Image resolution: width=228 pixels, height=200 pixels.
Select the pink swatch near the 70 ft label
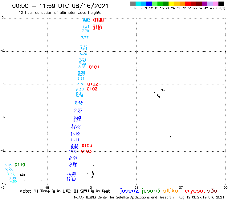pyautogui.click(x=215, y=4)
